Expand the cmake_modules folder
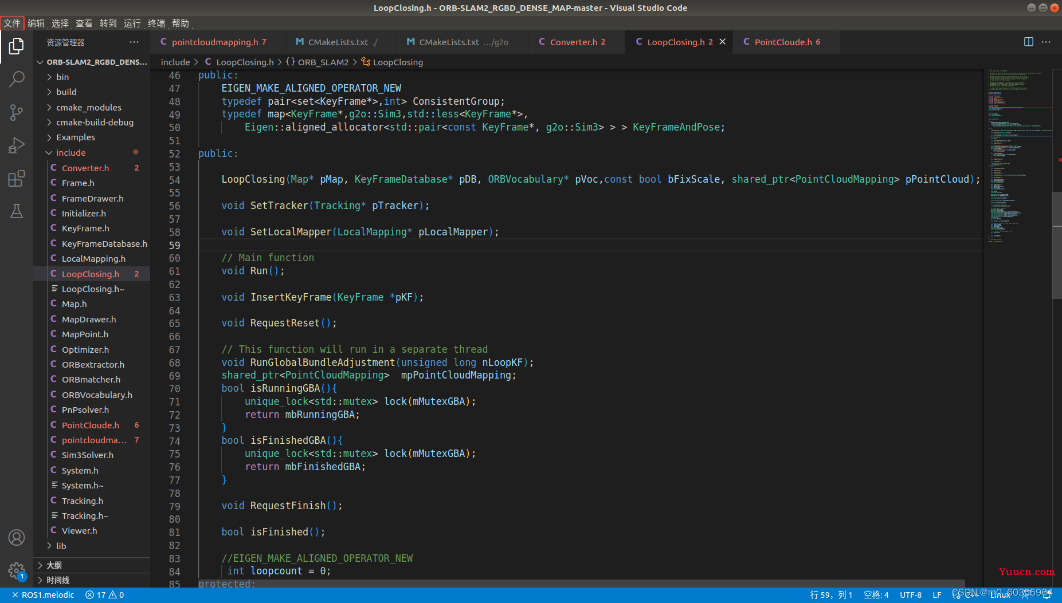The width and height of the screenshot is (1062, 603). (x=92, y=107)
